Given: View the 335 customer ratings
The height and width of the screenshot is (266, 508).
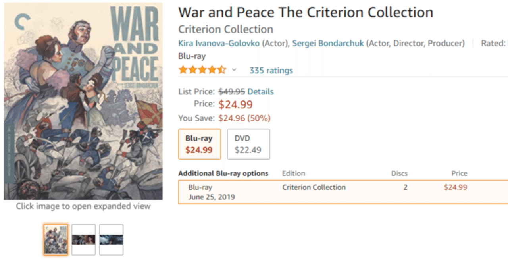Looking at the screenshot, I should coord(271,70).
